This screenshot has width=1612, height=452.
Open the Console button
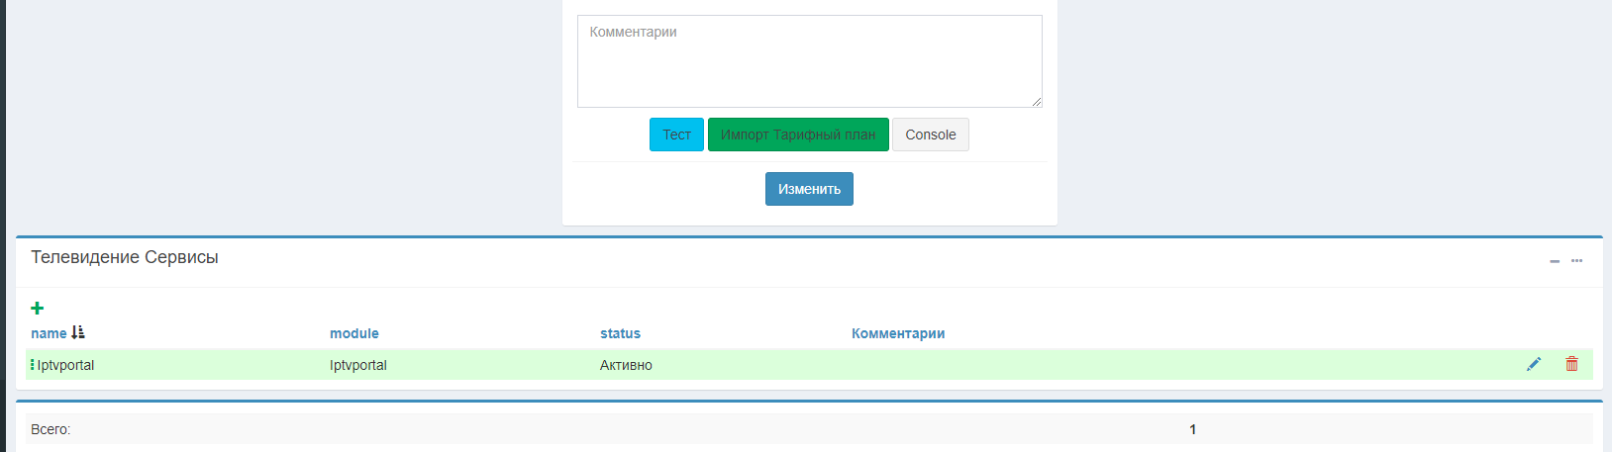pyautogui.click(x=930, y=135)
